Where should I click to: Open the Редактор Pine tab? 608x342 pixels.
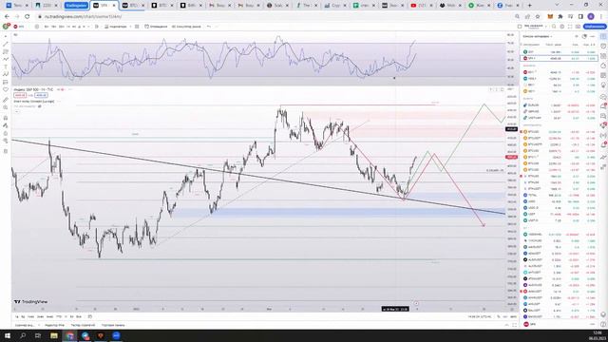coord(55,325)
